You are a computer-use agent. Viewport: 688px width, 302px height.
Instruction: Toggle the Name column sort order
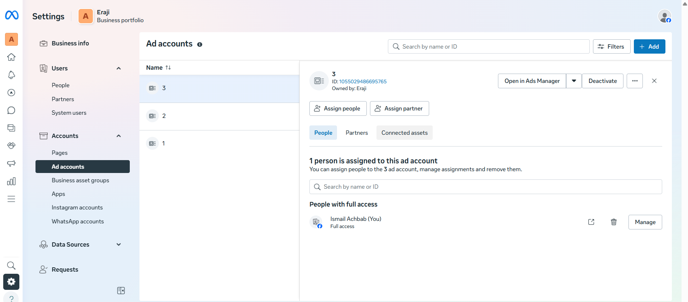coord(168,68)
